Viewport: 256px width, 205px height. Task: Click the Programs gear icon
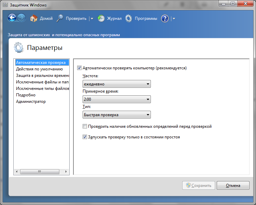point(128,18)
